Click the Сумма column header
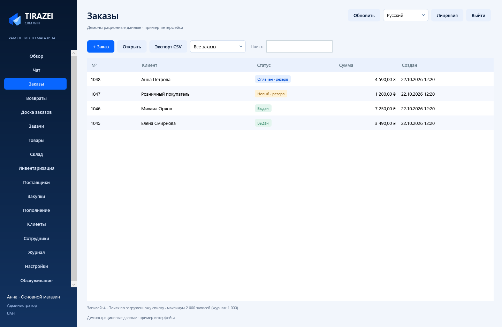Image resolution: width=502 pixels, height=327 pixels. coord(346,65)
